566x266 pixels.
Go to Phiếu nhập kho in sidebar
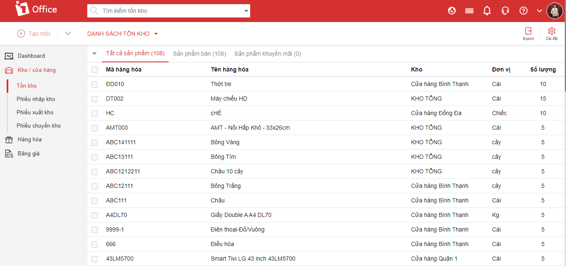(36, 99)
